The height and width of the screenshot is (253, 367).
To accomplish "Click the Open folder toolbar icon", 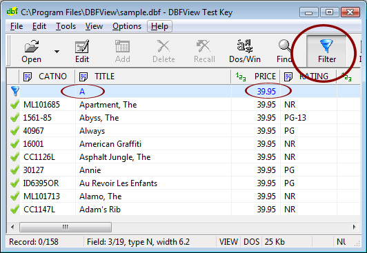I will tap(31, 45).
